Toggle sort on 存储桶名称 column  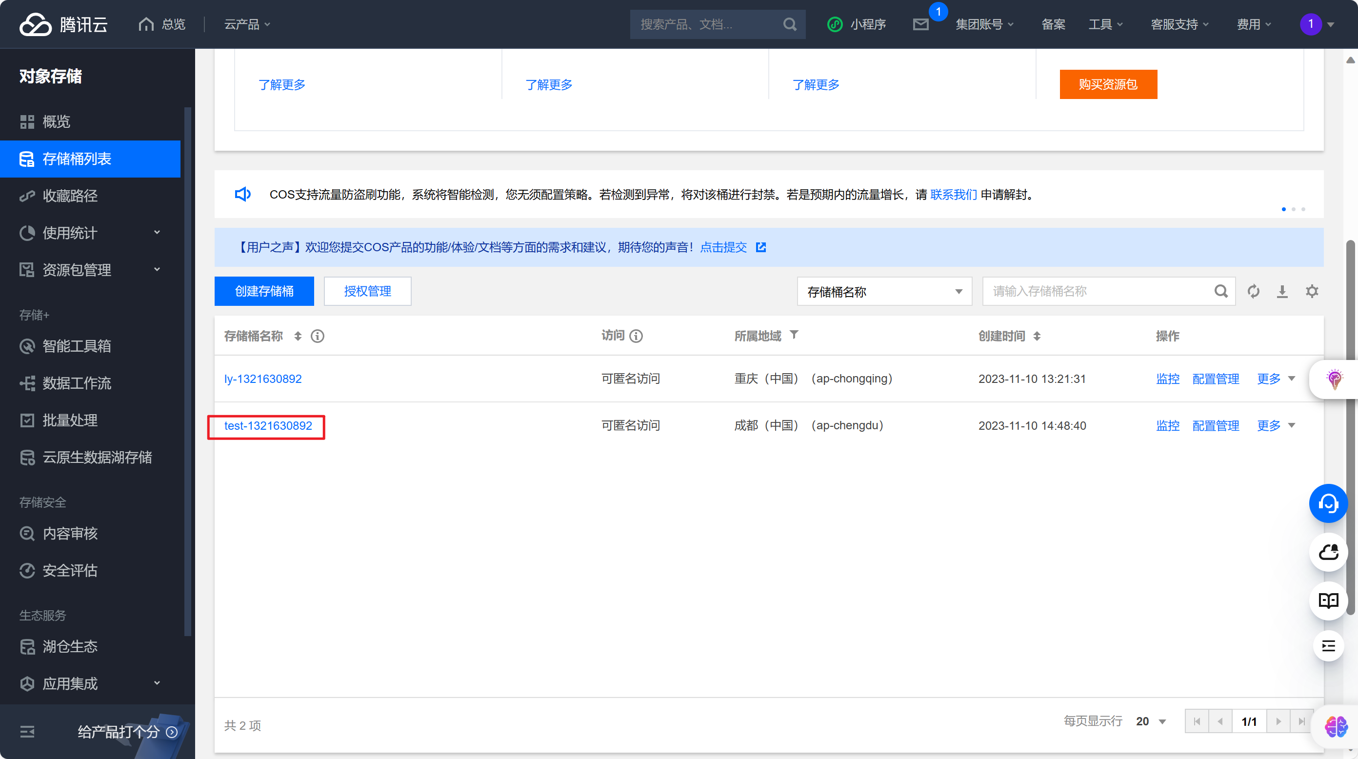click(298, 336)
